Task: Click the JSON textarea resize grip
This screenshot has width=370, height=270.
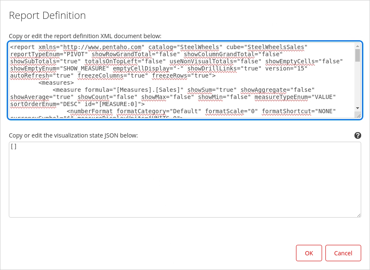Action: [x=359, y=215]
